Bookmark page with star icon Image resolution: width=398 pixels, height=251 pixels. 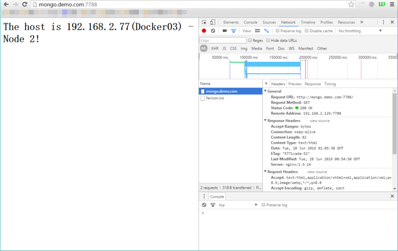click(x=351, y=4)
